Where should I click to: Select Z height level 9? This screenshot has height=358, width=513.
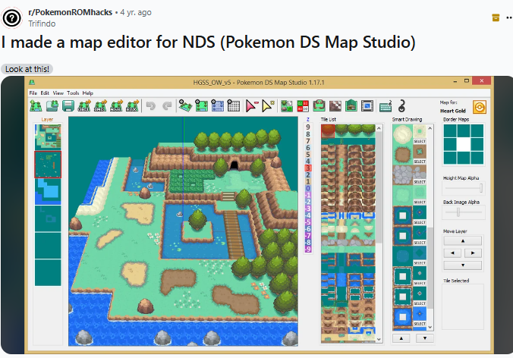[308, 127]
